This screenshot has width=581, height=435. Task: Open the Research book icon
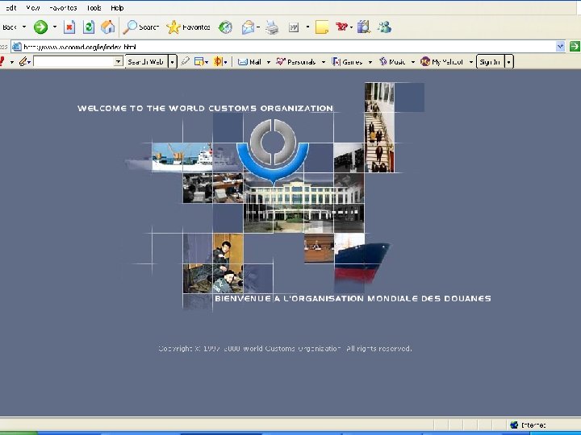pyautogui.click(x=364, y=27)
